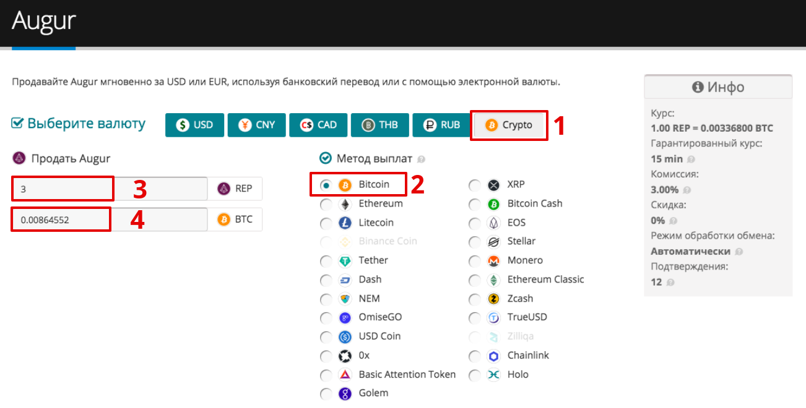Image resolution: width=806 pixels, height=408 pixels.
Task: Select the Zcash radio button
Action: point(474,299)
